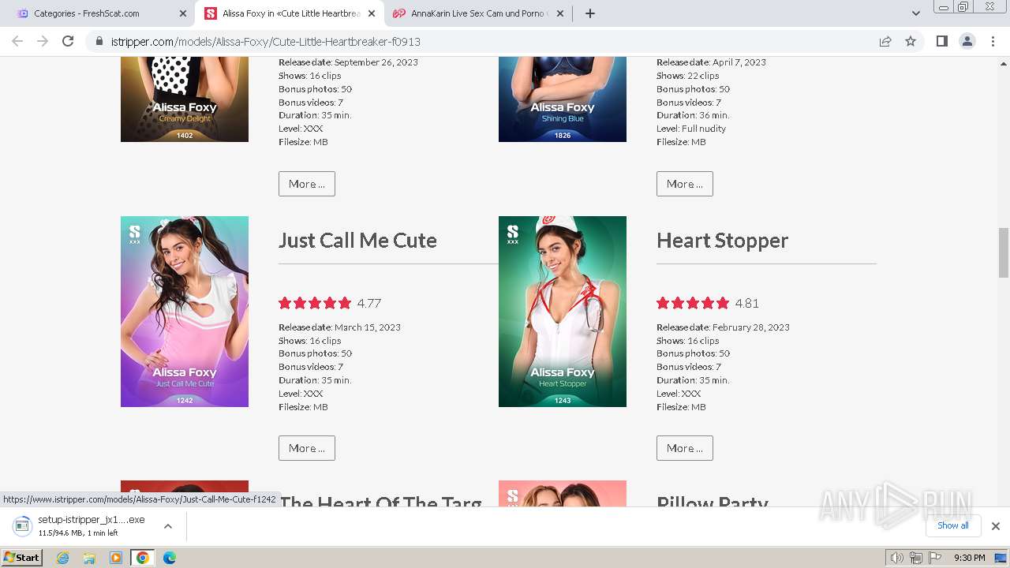Open the Chrome profile avatar menu

point(967,41)
